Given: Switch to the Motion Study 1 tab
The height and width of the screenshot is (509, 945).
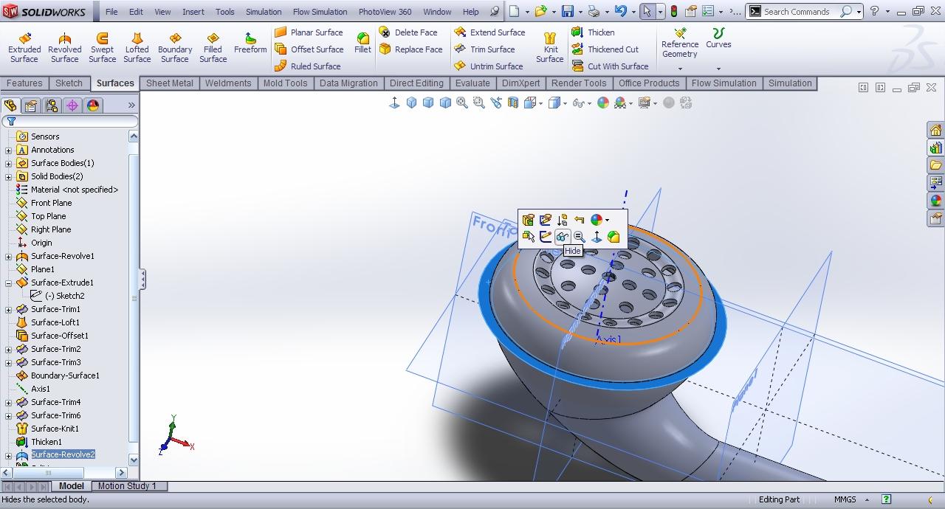Looking at the screenshot, I should point(127,486).
